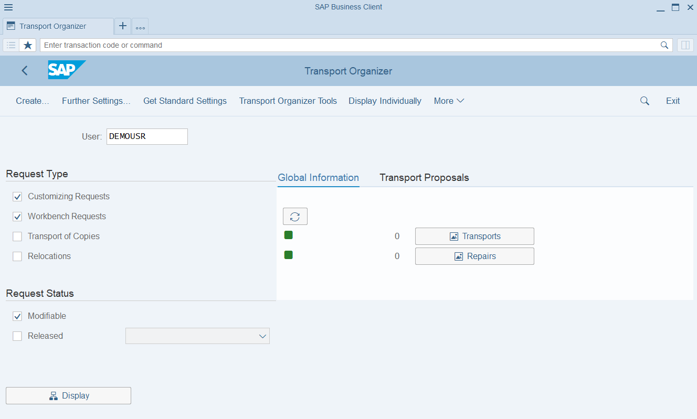Screen dimensions: 697x419
Task: Click the green status square for Transports
Action: [x=289, y=235]
